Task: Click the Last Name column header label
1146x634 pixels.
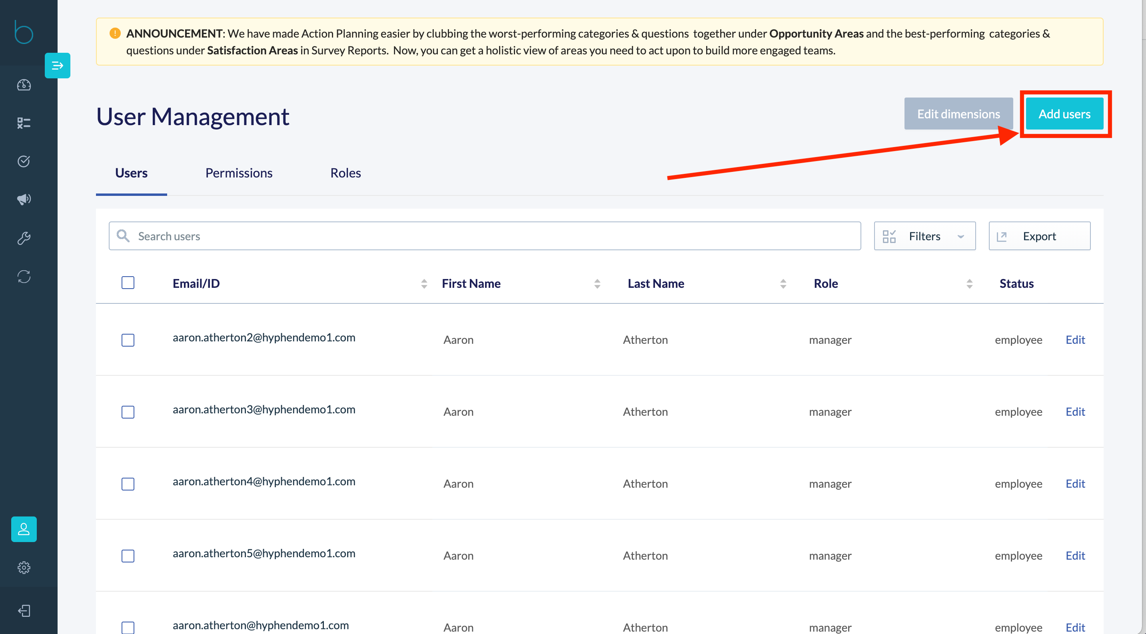Action: point(656,284)
